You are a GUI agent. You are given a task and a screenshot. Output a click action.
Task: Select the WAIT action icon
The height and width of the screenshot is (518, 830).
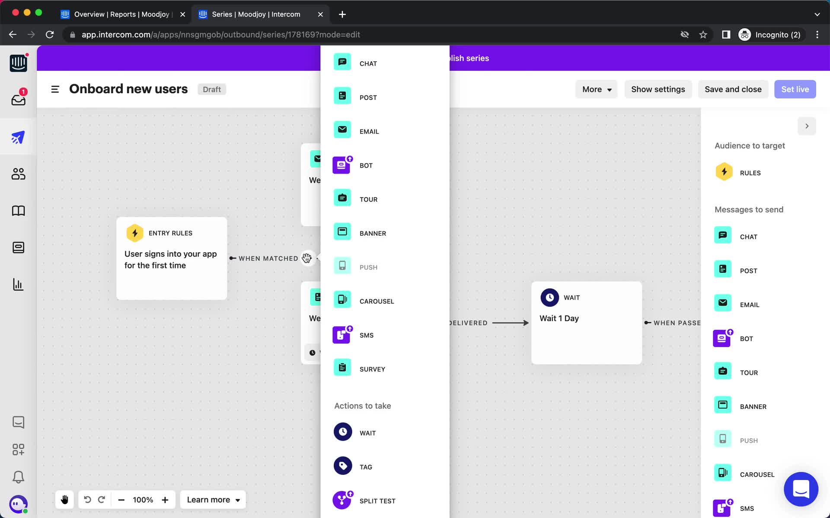(342, 432)
